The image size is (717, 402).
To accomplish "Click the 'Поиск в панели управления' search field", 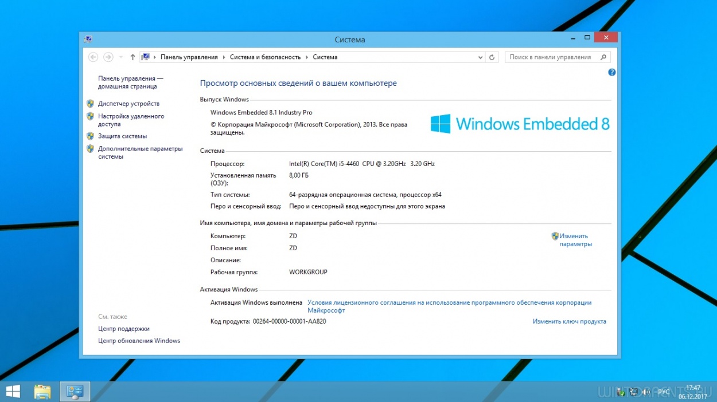I will point(550,57).
